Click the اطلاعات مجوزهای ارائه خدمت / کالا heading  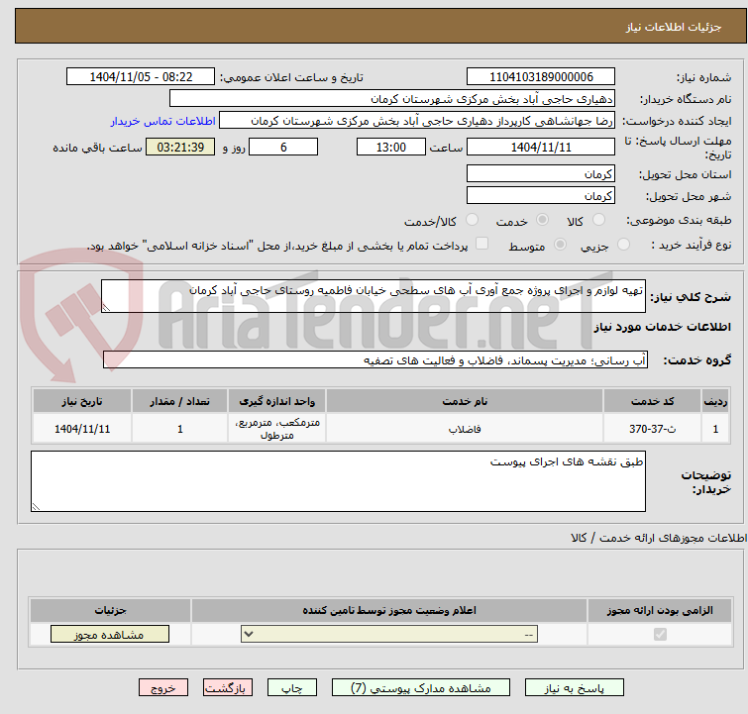(659, 538)
